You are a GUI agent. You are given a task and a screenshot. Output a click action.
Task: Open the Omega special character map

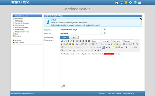tap(113, 47)
